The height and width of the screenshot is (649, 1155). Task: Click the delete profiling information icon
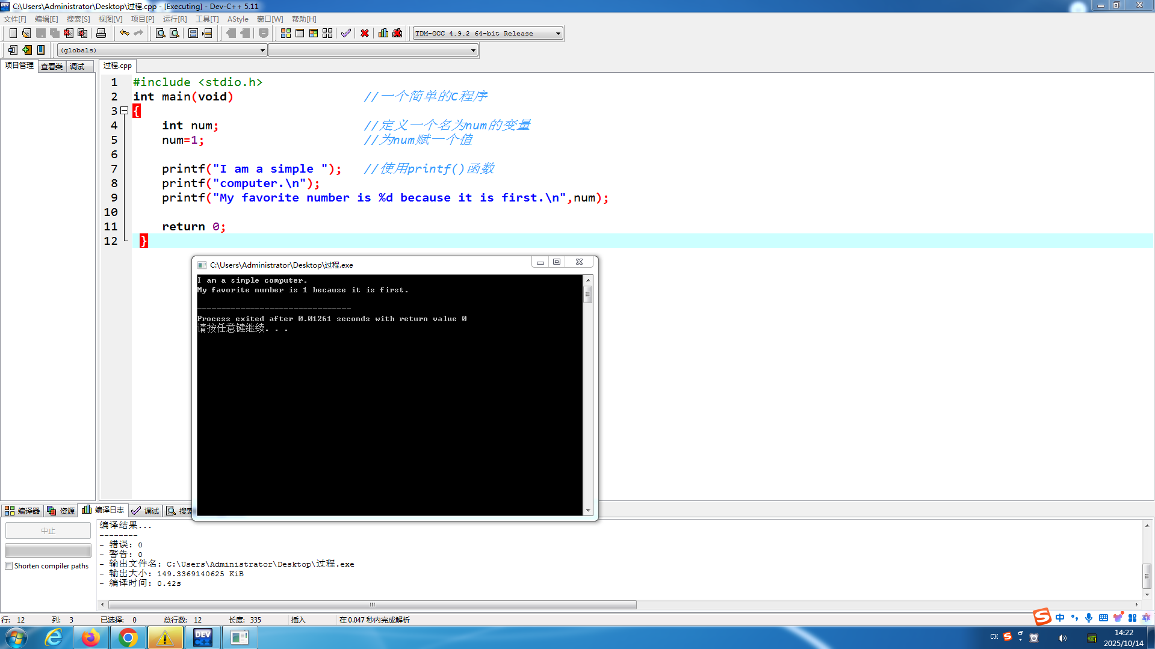pyautogui.click(x=397, y=33)
